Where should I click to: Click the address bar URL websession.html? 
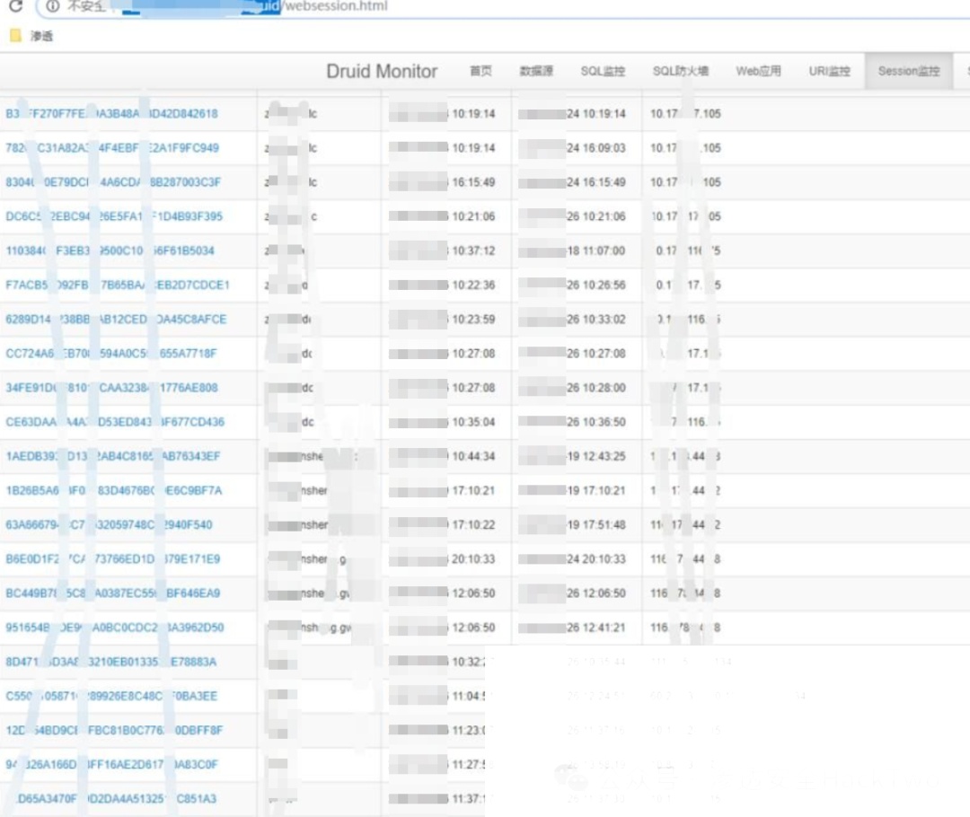tap(335, 6)
